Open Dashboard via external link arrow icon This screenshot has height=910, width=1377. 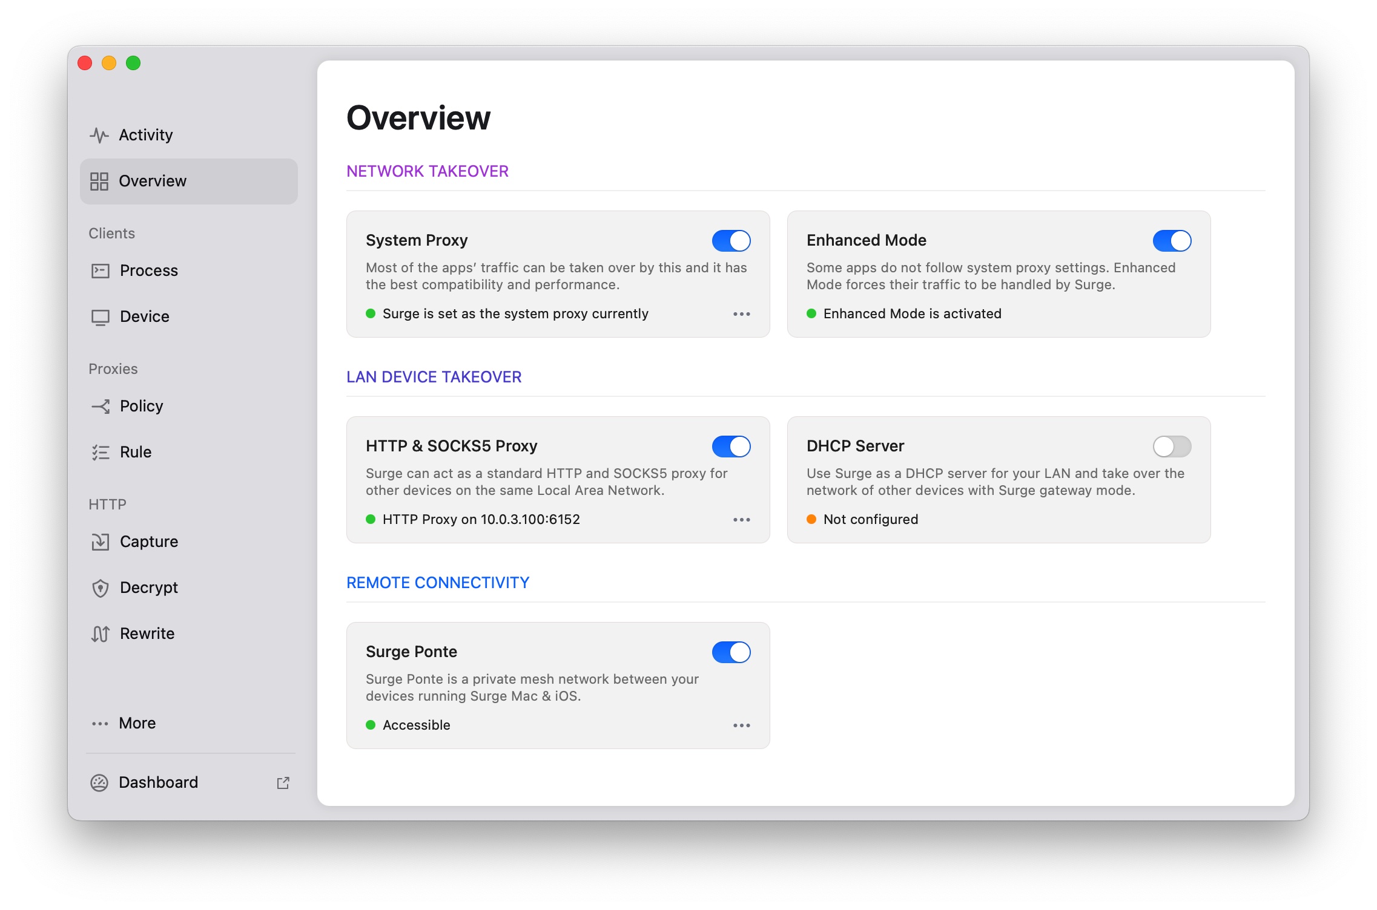tap(283, 783)
